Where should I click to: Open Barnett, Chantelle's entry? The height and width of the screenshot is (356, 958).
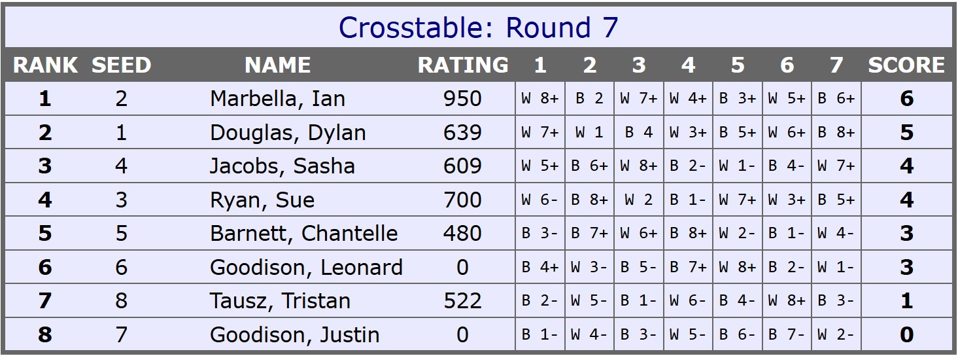coord(303,234)
